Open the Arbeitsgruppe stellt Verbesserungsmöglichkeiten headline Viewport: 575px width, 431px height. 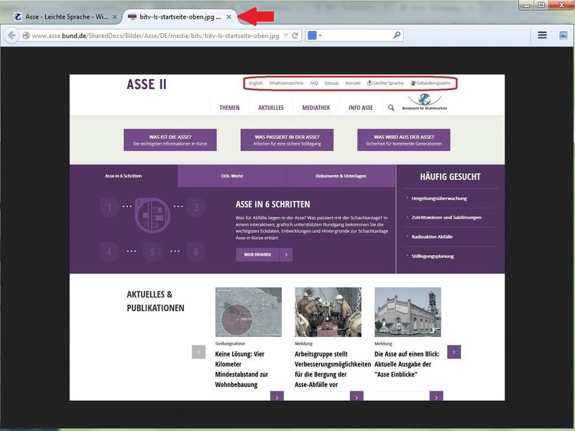point(333,369)
